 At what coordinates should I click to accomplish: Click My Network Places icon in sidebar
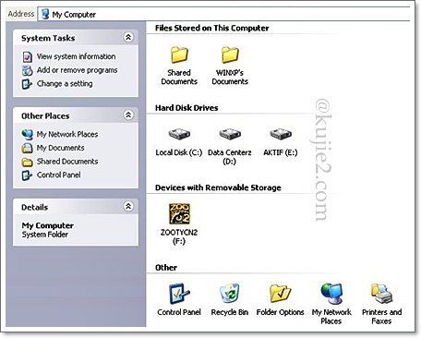[28, 134]
